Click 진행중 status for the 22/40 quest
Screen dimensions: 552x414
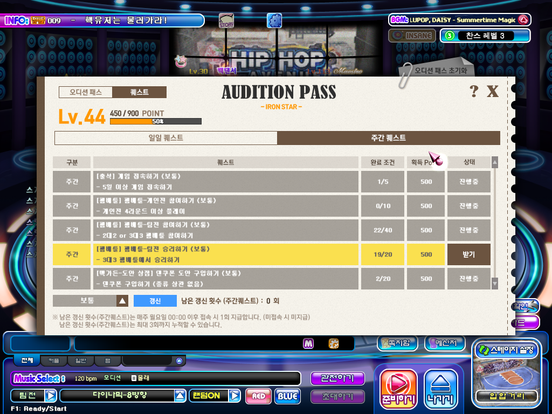469,230
